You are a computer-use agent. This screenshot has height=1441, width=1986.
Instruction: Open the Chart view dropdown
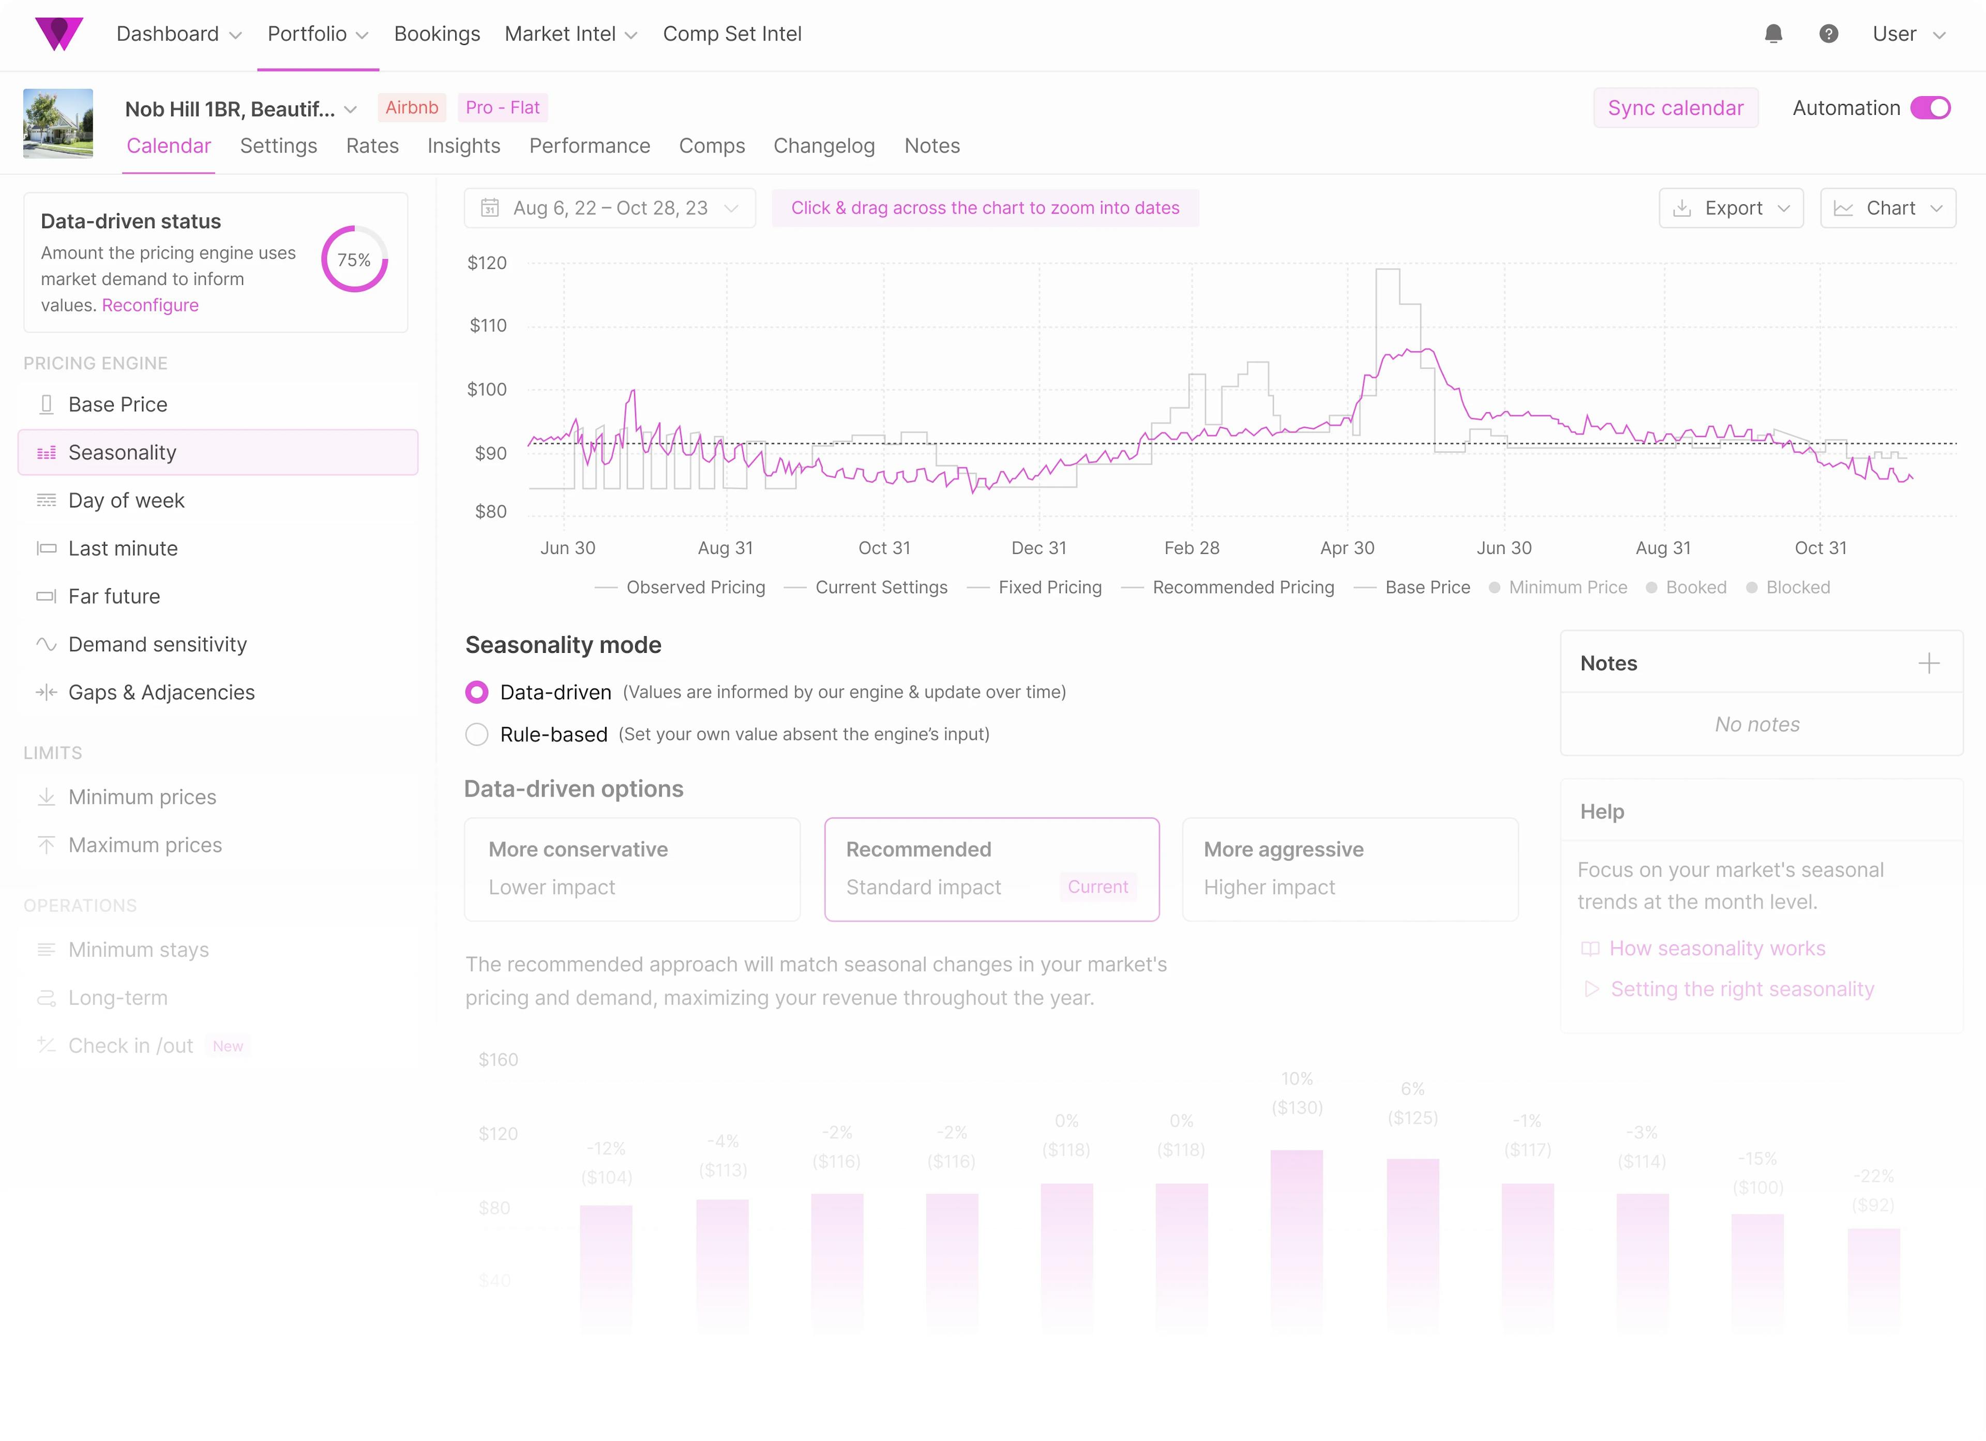(1887, 208)
